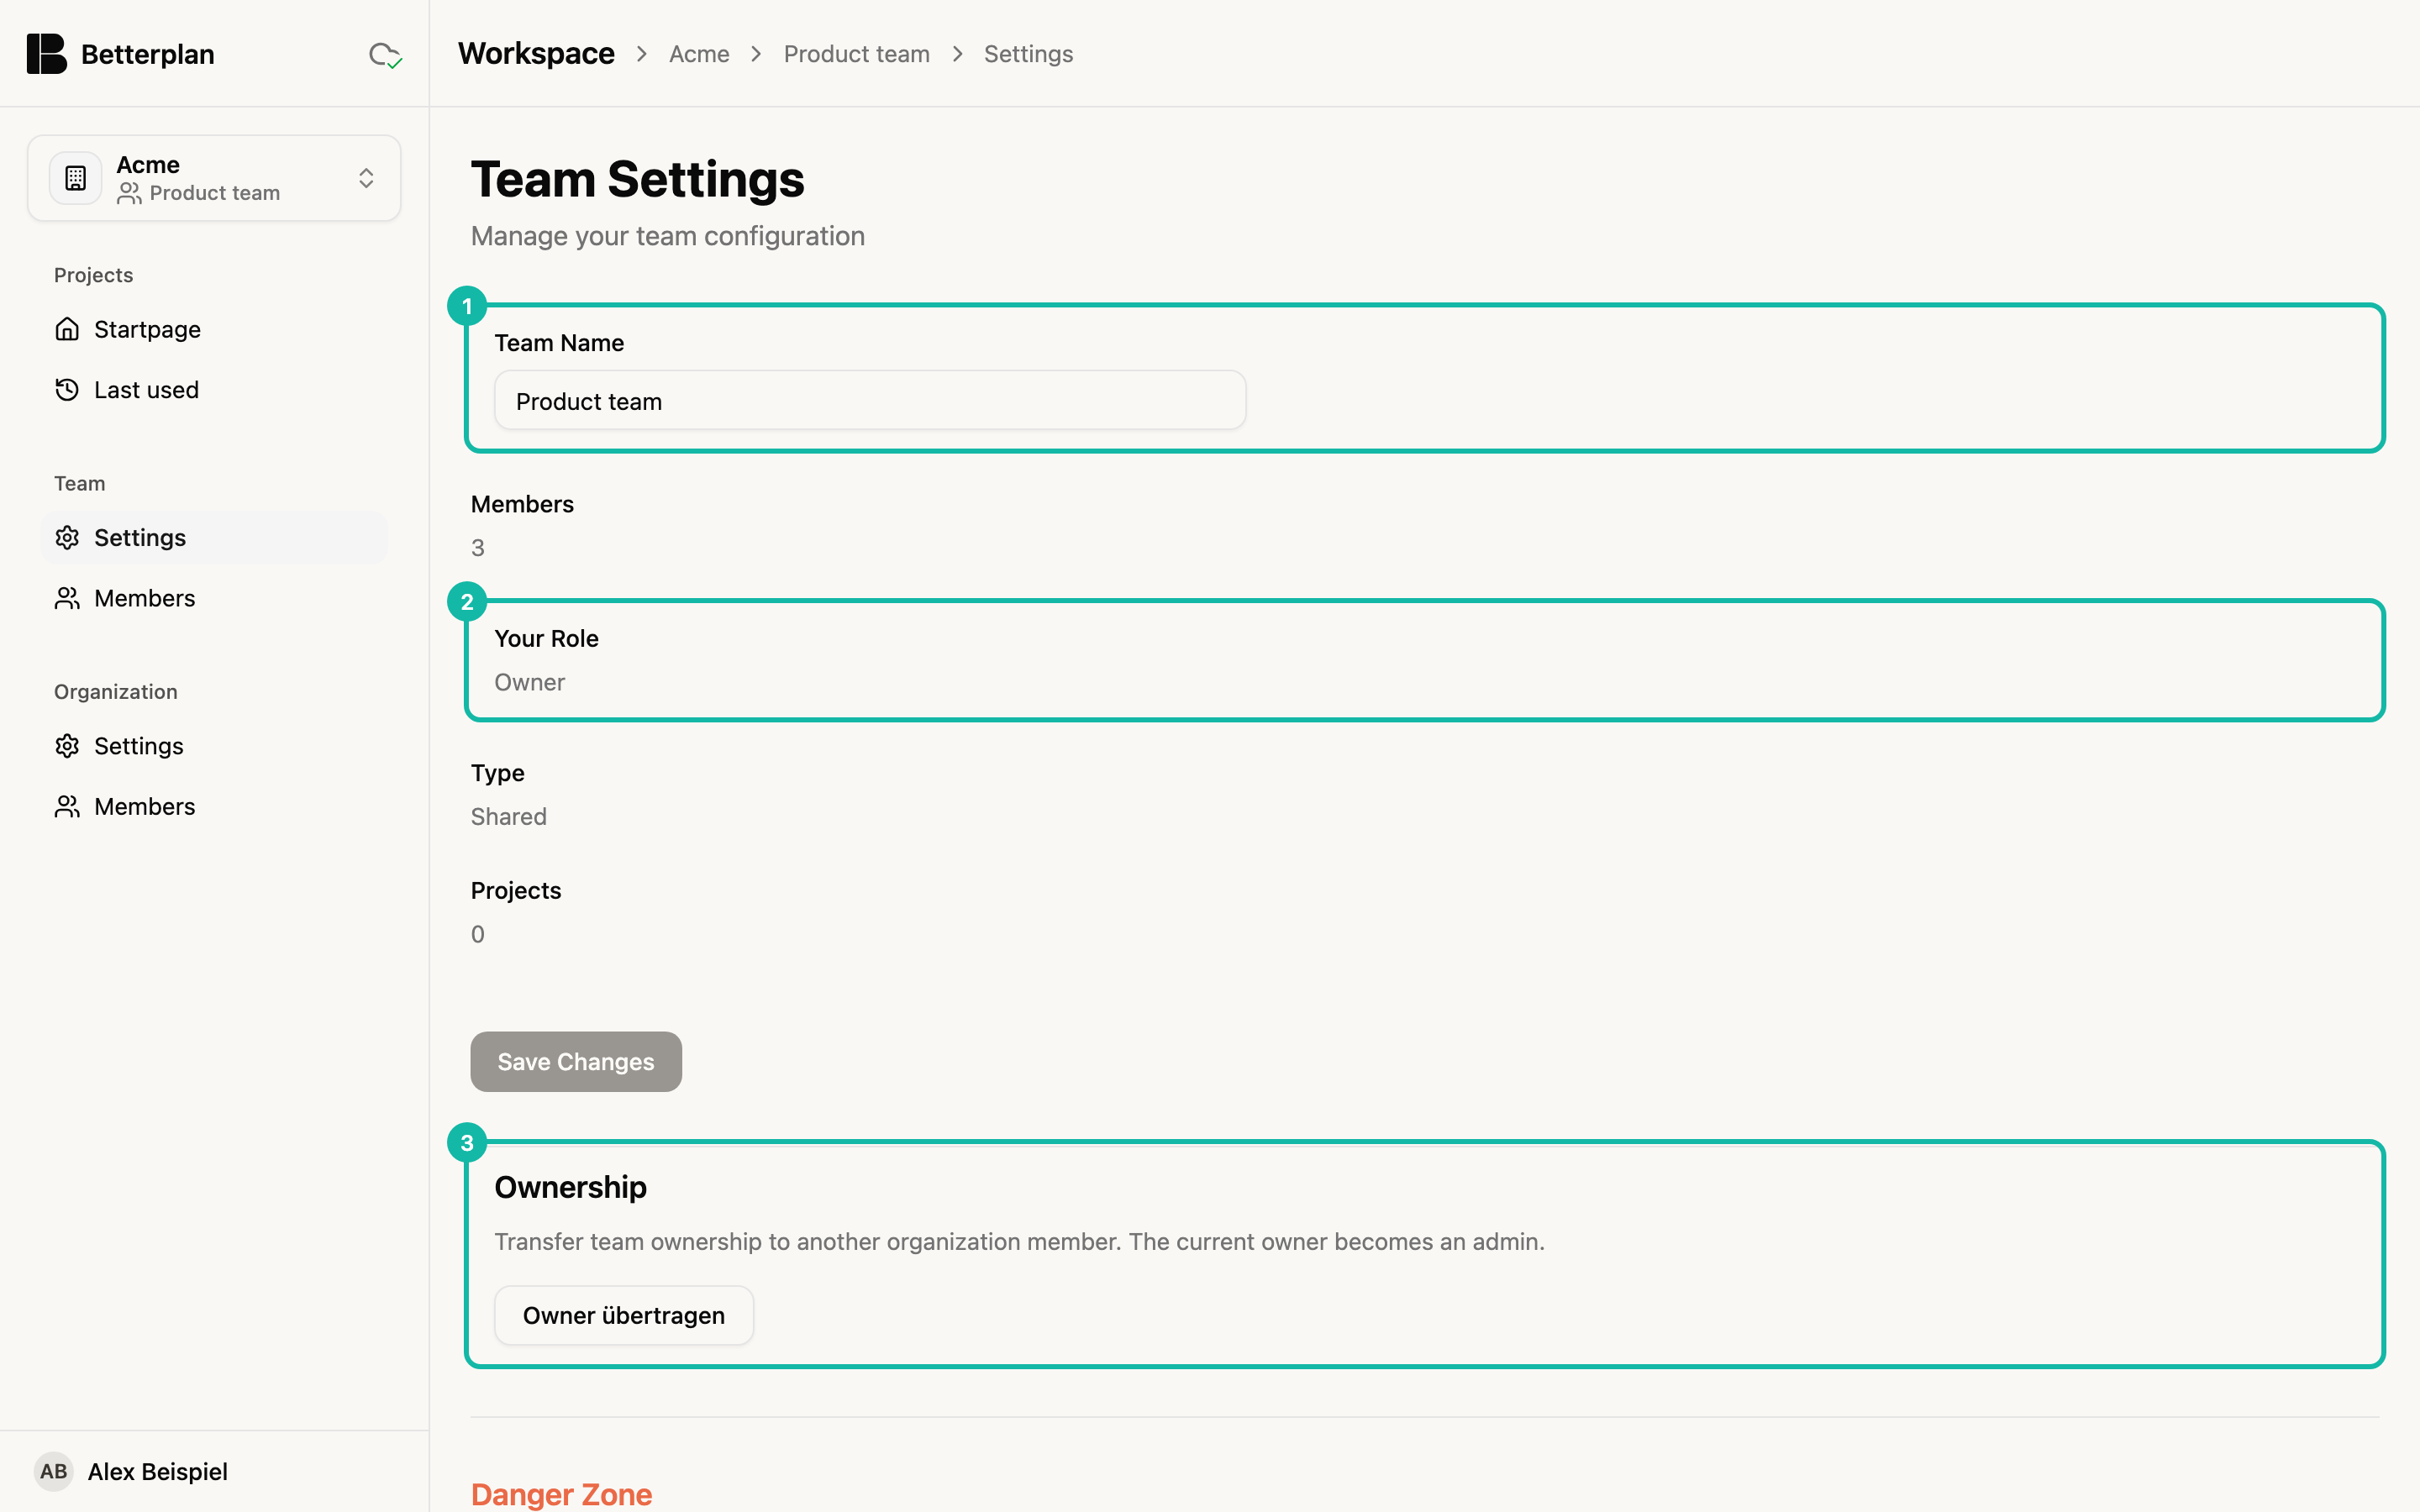Click the Save Changes button
This screenshot has height=1512, width=2420.
coord(576,1062)
